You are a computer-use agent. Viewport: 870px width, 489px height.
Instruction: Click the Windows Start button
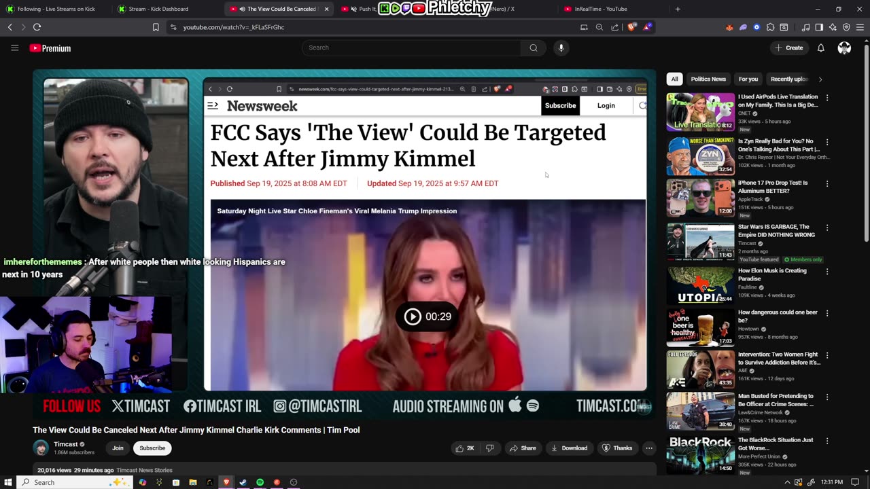pyautogui.click(x=8, y=482)
